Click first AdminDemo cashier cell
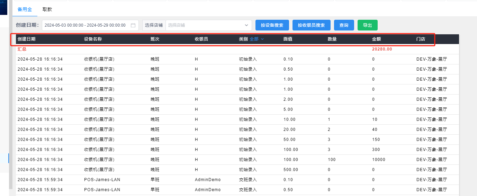Image resolution: width=477 pixels, height=196 pixels. tap(208, 180)
